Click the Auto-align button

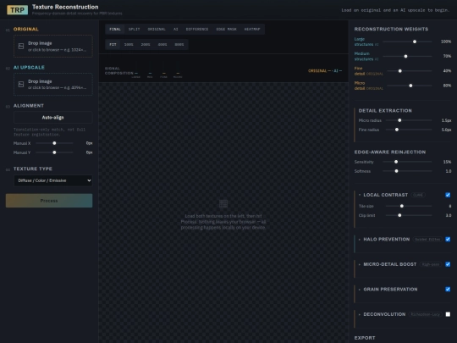[x=53, y=118]
